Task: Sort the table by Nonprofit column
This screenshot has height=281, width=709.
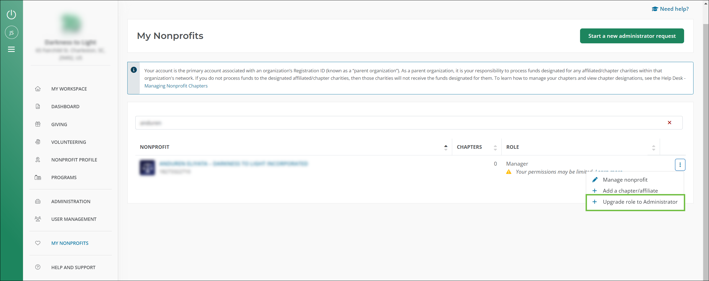Action: coord(446,147)
